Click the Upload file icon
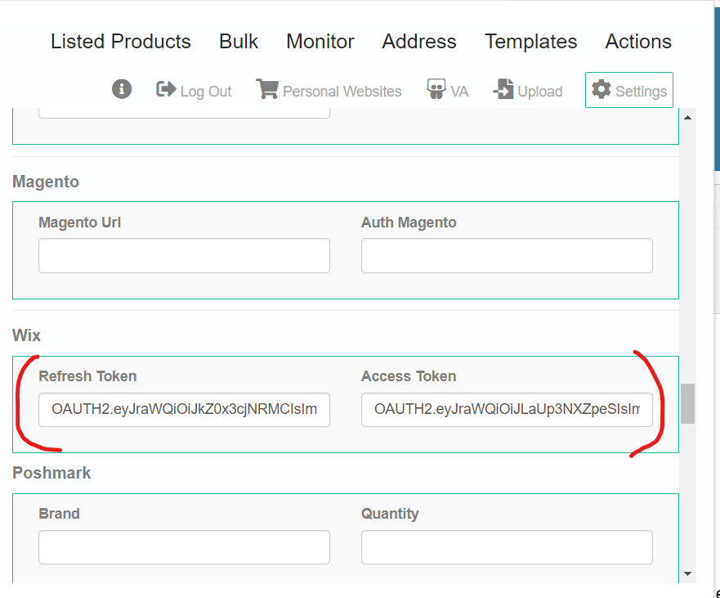This screenshot has height=598, width=720. (503, 88)
